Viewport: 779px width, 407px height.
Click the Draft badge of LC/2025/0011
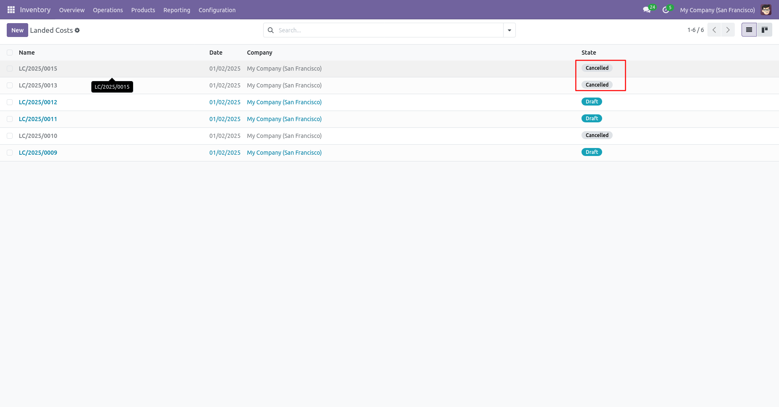pyautogui.click(x=592, y=119)
